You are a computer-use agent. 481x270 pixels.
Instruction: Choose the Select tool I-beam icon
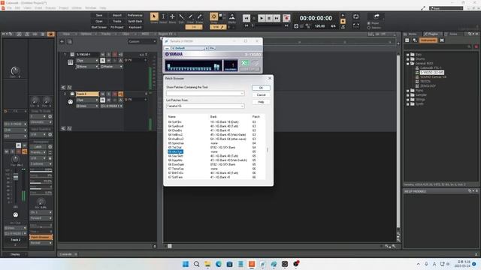click(x=163, y=16)
